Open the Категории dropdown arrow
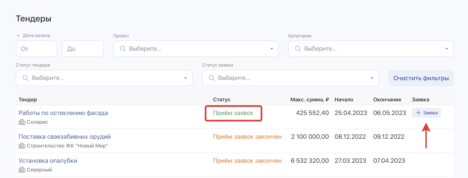This screenshot has height=178, width=468. tap(447, 49)
